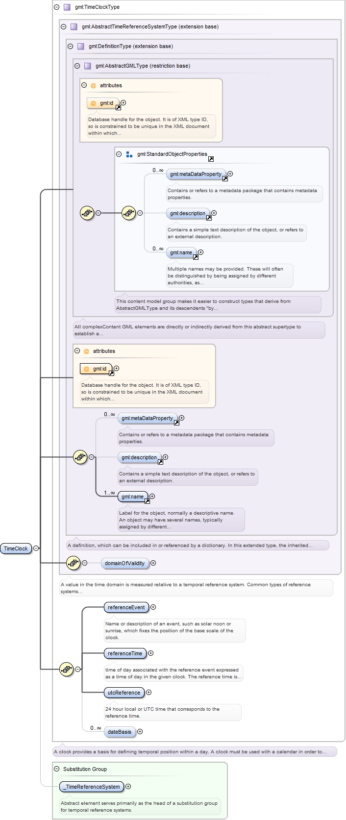Collapse the lower attributes box in gml:DefinitionType
Image resolution: width=346 pixels, height=820 pixels.
(77, 351)
